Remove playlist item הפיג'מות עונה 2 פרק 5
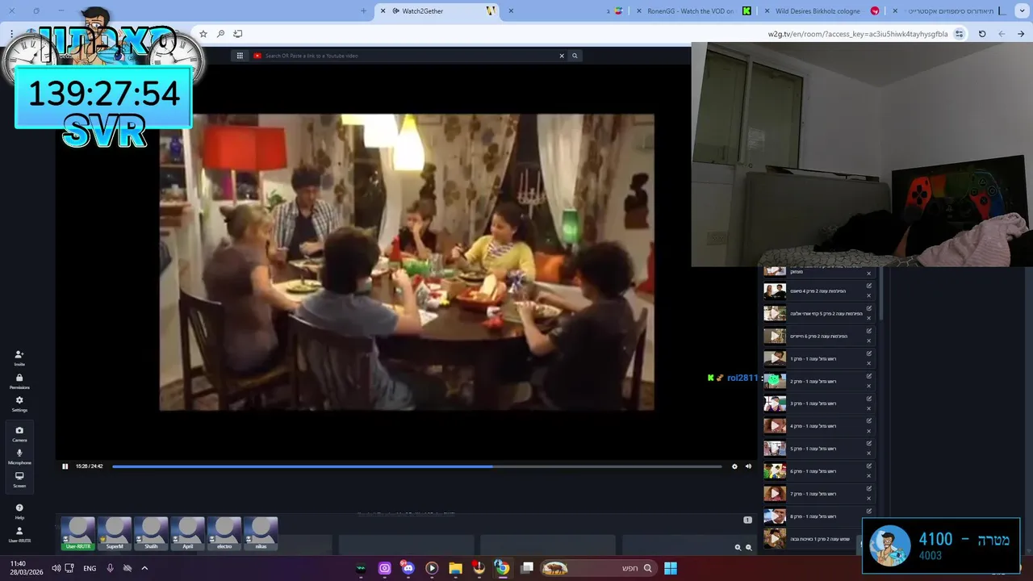The height and width of the screenshot is (581, 1033). click(x=869, y=318)
